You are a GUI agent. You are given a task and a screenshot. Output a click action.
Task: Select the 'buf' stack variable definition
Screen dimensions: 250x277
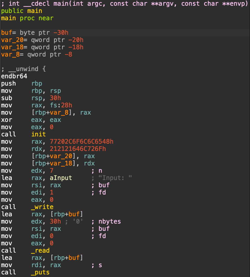pyautogui.click(x=35, y=33)
